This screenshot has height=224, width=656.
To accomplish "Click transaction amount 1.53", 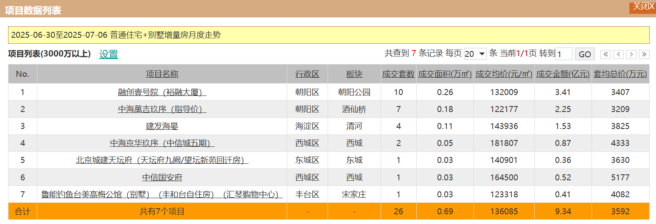I will coord(563,126).
